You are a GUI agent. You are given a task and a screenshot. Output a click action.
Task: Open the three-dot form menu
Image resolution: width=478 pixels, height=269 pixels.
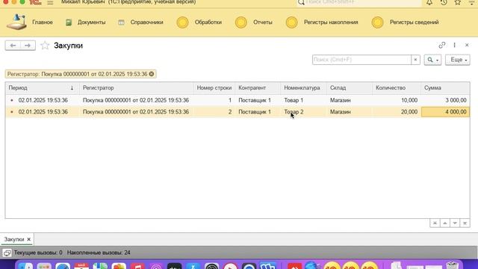click(455, 45)
